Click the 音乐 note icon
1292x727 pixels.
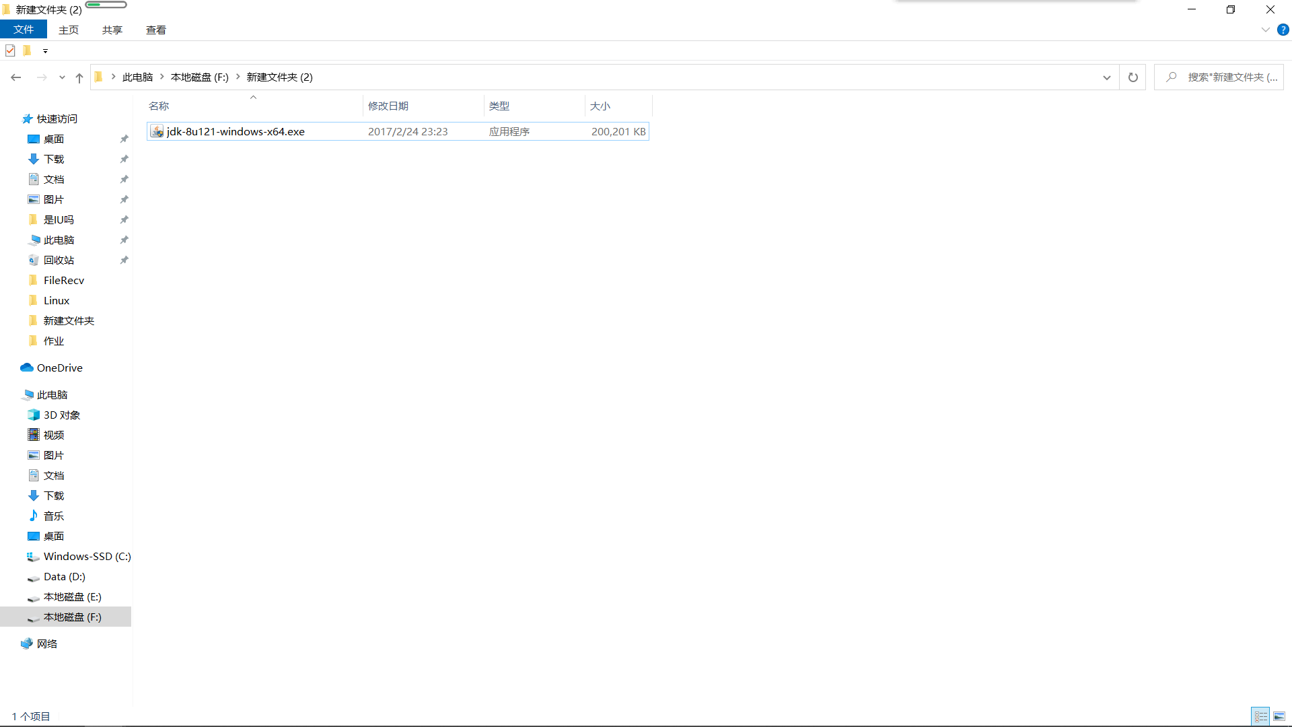click(34, 516)
